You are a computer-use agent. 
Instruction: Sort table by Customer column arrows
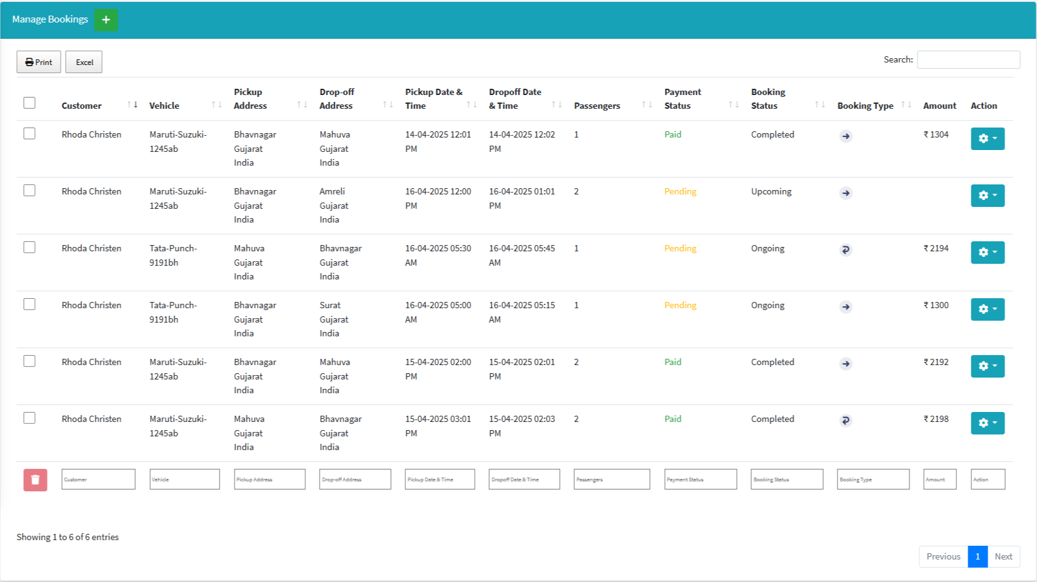132,105
